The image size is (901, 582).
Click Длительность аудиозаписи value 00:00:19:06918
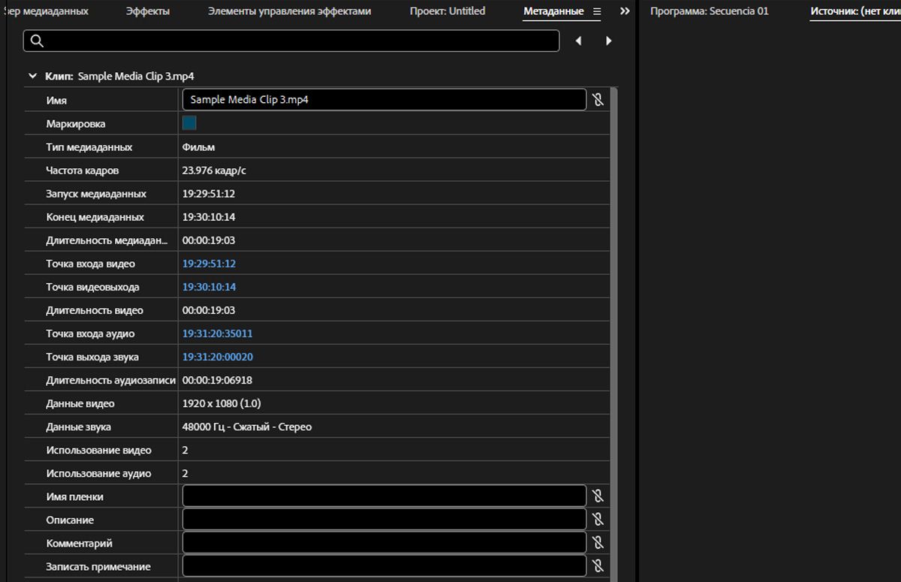coord(217,380)
